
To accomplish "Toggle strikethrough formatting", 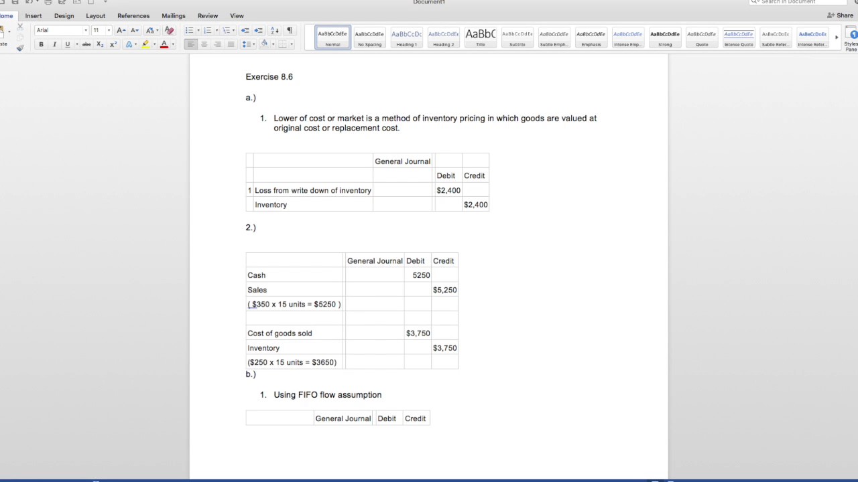I will click(x=86, y=44).
